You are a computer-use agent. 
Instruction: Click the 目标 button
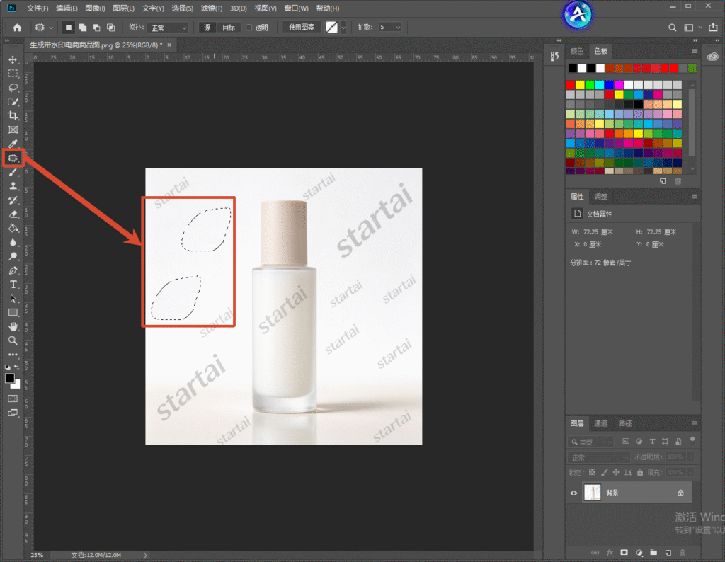pos(229,28)
